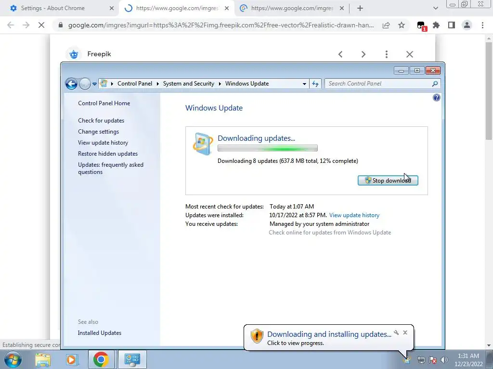
Task: Open Change settings in the sidebar
Action: tap(98, 132)
